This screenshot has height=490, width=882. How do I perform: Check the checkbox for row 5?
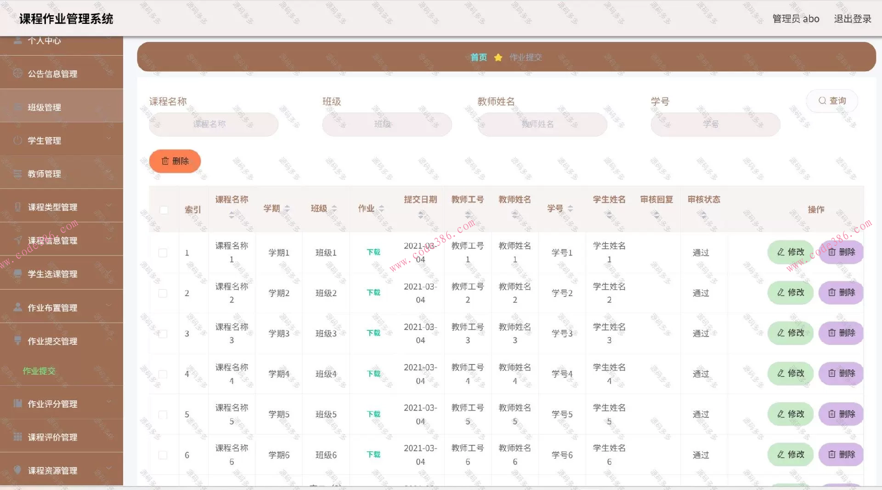(x=163, y=415)
